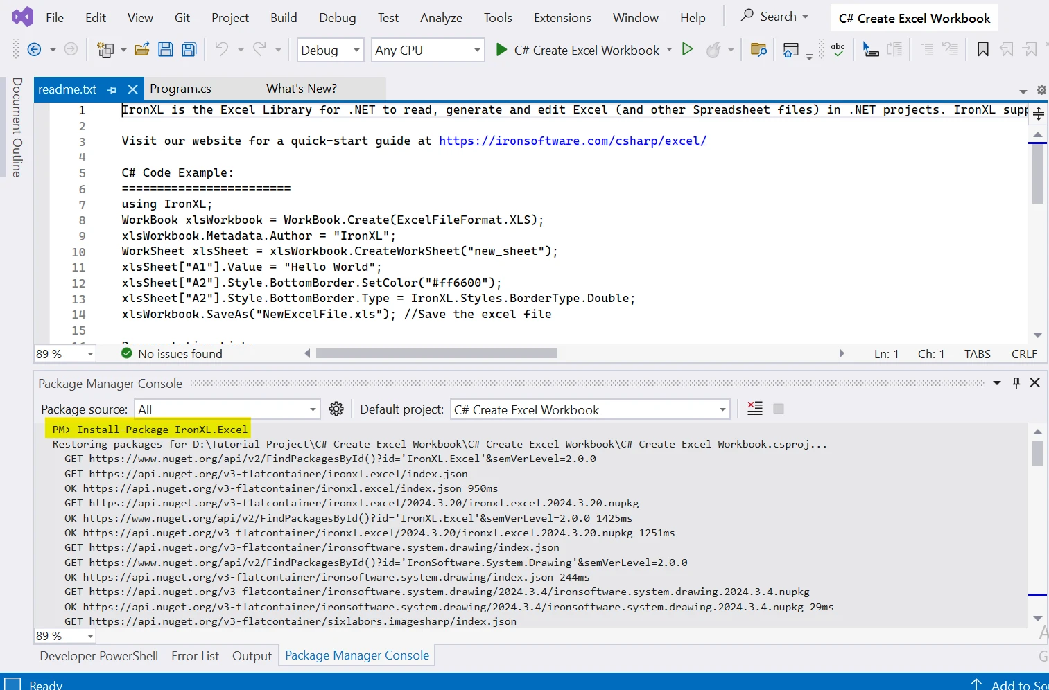This screenshot has height=690, width=1049.
Task: Start debugging with the green play arrow
Action: pyautogui.click(x=501, y=49)
